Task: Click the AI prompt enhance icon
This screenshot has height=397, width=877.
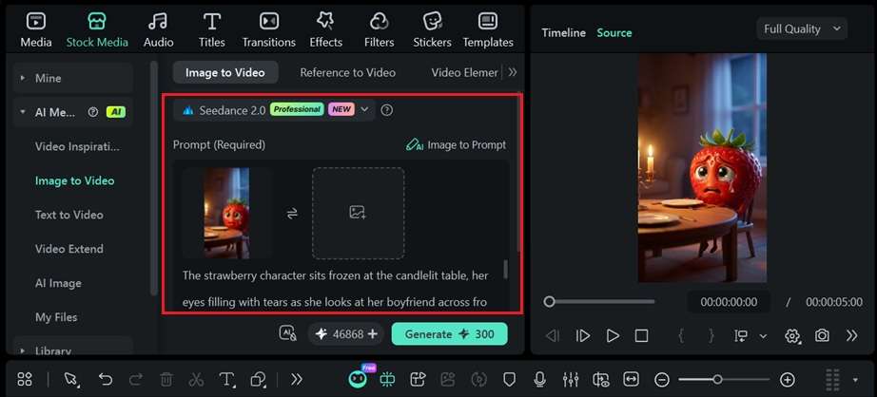Action: pyautogui.click(x=287, y=333)
